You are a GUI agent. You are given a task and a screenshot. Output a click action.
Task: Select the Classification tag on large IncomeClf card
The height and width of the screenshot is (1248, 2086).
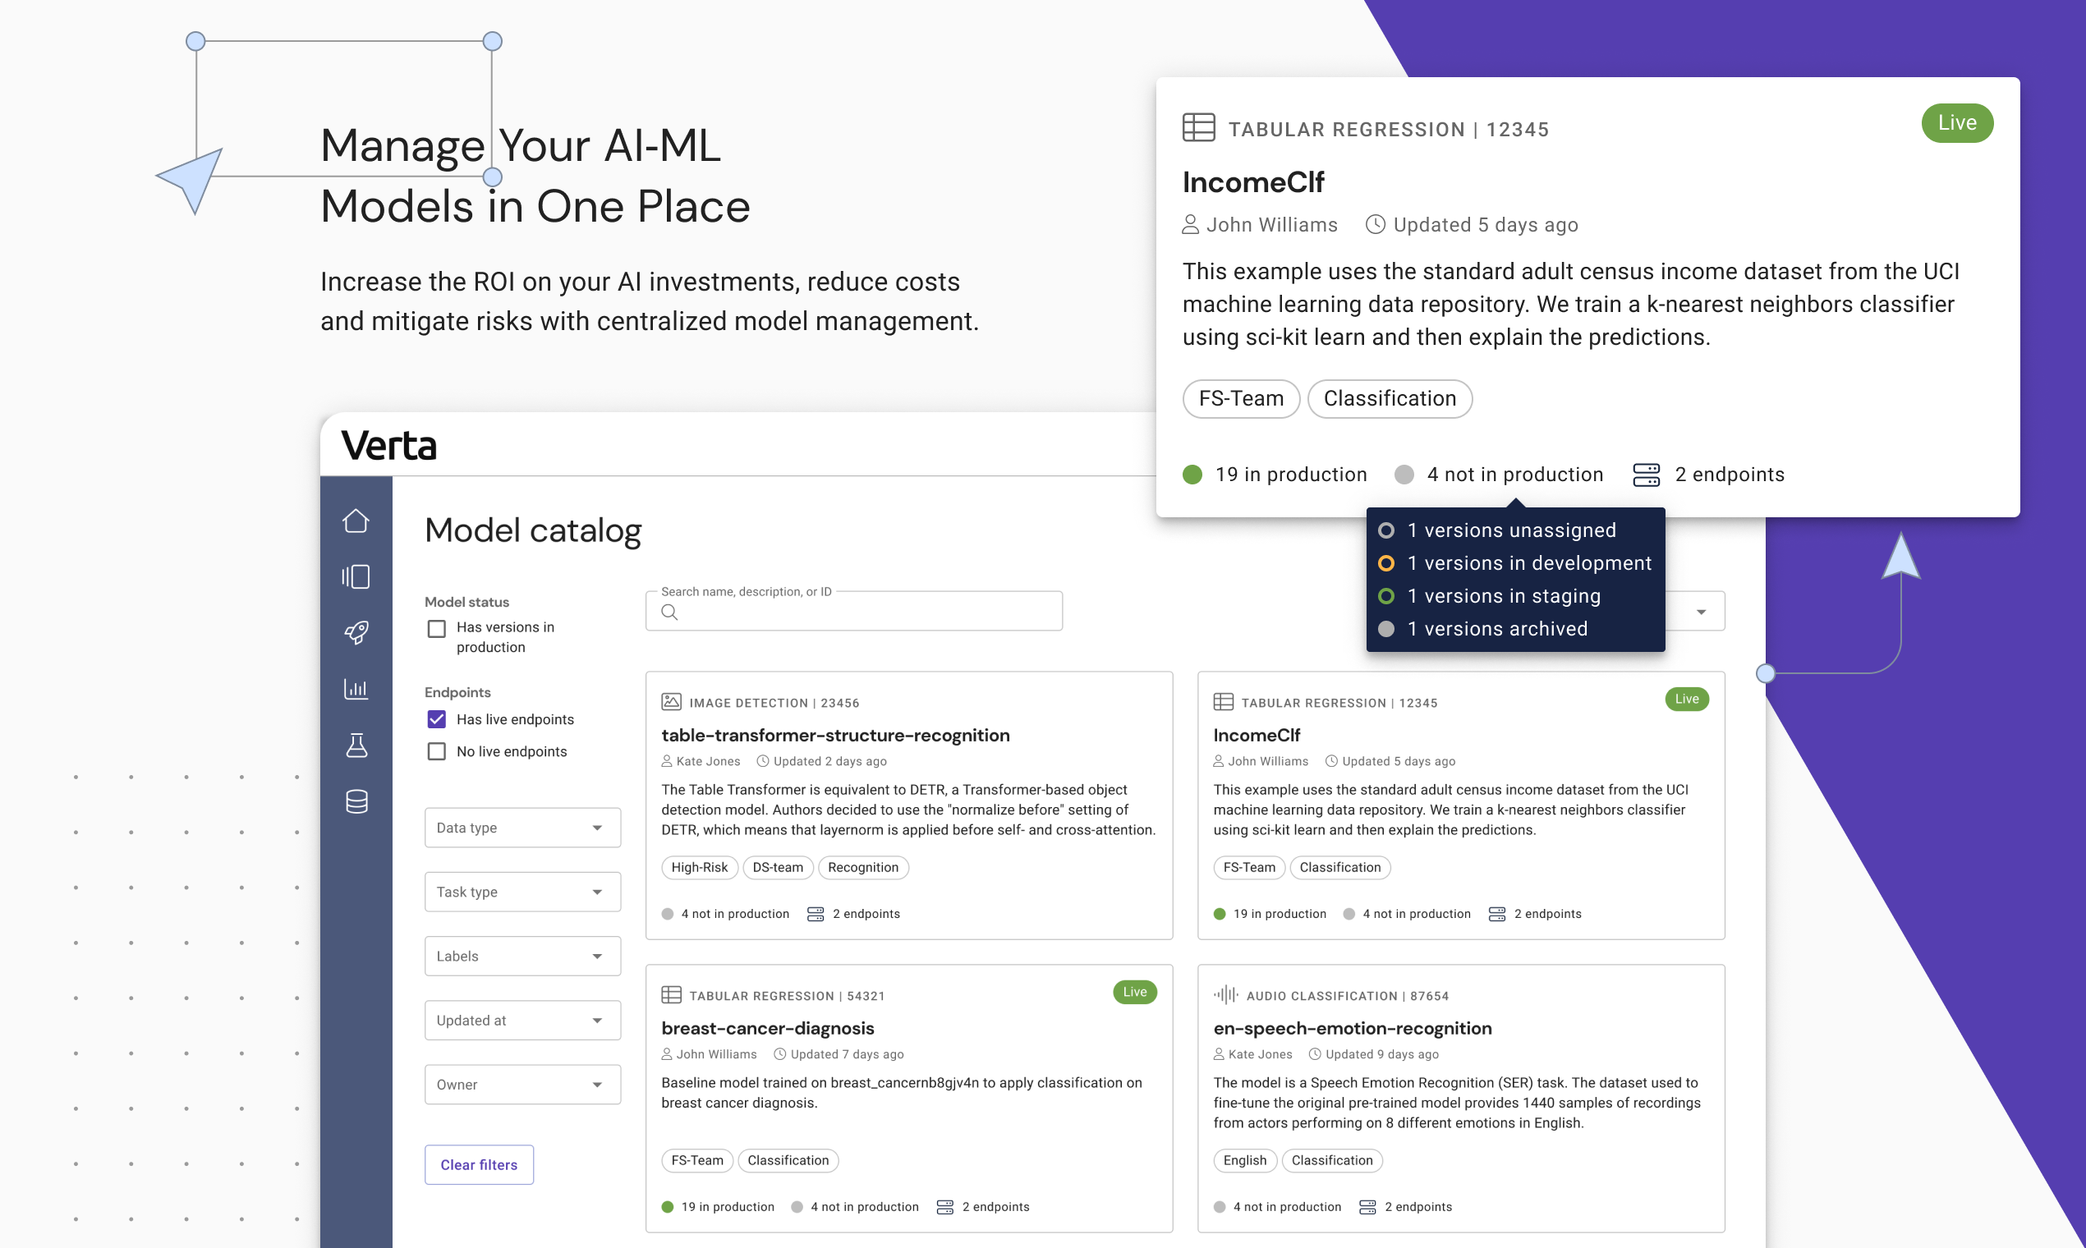coord(1390,398)
